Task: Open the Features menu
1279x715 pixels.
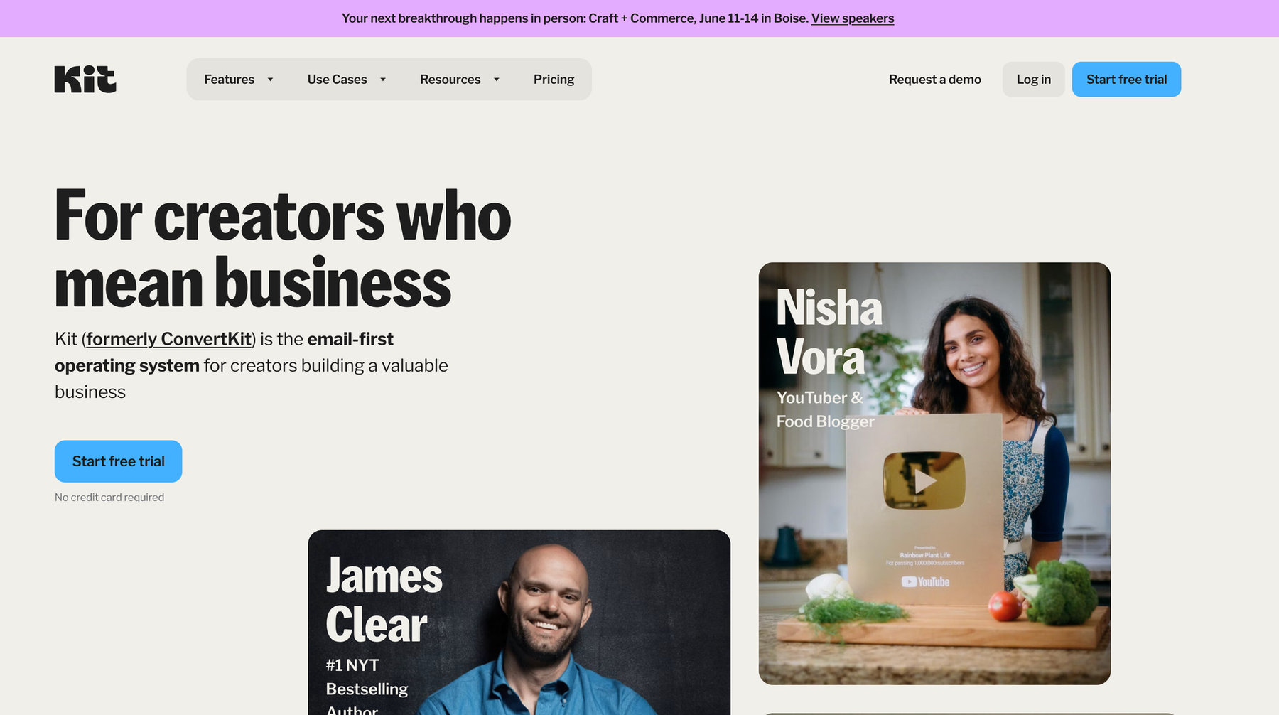Action: pos(229,80)
